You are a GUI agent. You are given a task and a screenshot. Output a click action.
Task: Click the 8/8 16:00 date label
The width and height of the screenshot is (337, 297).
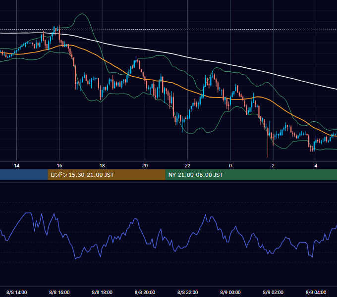point(59,292)
